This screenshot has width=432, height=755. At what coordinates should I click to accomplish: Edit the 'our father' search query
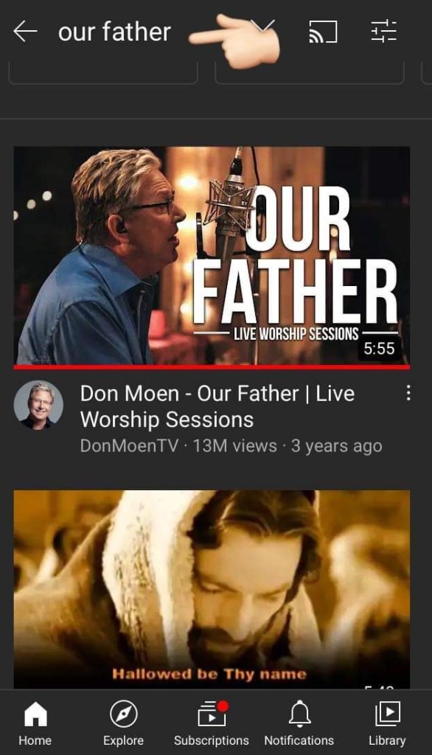[x=114, y=32]
